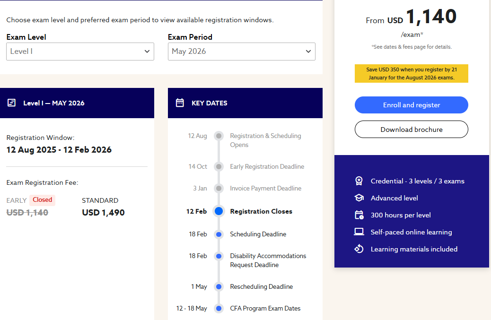This screenshot has height=320, width=491.
Task: Click the 300 hours calendar clock icon
Action: click(359, 215)
